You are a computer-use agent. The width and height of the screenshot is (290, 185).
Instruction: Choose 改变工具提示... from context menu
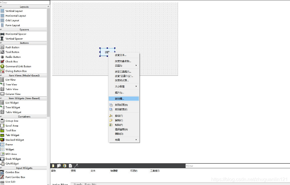click(x=124, y=72)
